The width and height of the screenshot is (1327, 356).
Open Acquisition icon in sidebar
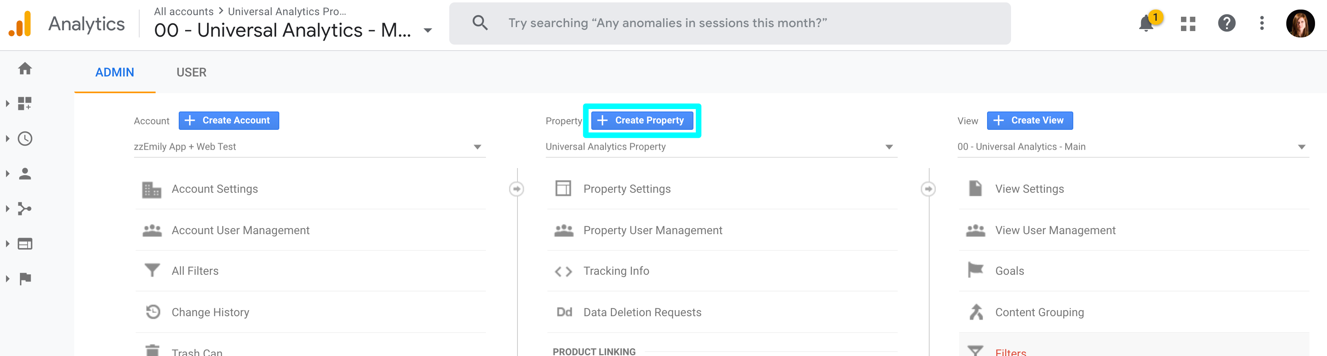coord(25,209)
